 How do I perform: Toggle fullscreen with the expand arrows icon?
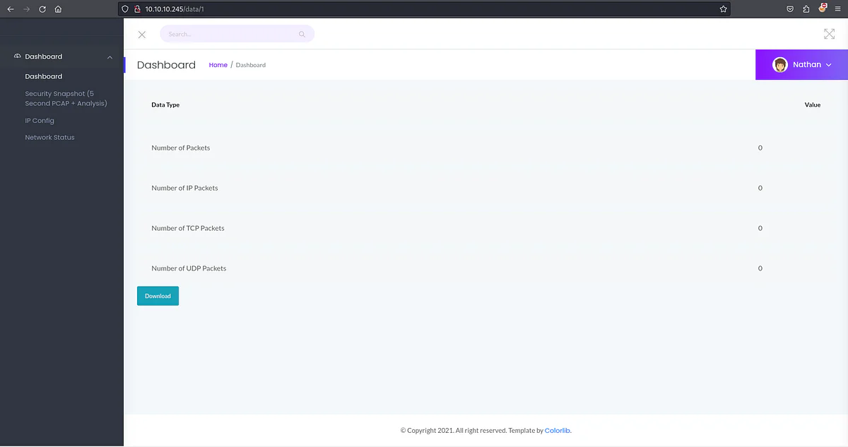pos(830,34)
